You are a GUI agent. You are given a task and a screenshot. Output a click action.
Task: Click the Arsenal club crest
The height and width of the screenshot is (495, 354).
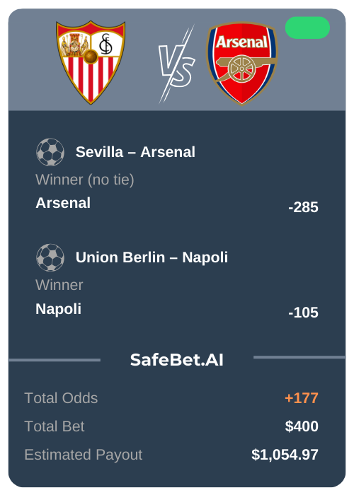[x=242, y=63]
